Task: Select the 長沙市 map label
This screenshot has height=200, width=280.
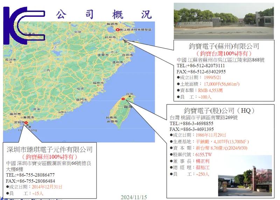Action: coord(11,60)
